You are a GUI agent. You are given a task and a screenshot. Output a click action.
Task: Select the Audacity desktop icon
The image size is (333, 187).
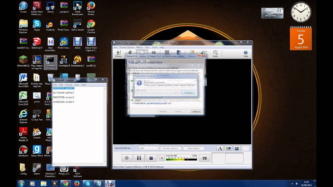[50, 25]
